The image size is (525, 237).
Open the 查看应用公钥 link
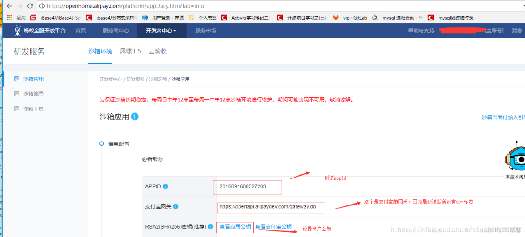[x=235, y=227]
